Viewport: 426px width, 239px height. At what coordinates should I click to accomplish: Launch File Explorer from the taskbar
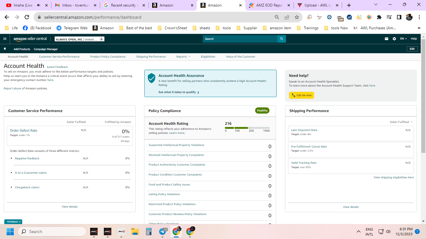pos(135,232)
